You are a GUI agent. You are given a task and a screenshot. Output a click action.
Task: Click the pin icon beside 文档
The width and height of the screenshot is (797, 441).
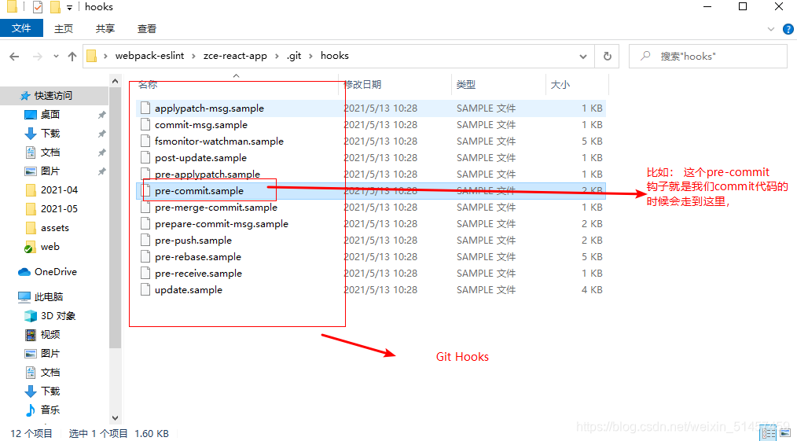tap(101, 153)
